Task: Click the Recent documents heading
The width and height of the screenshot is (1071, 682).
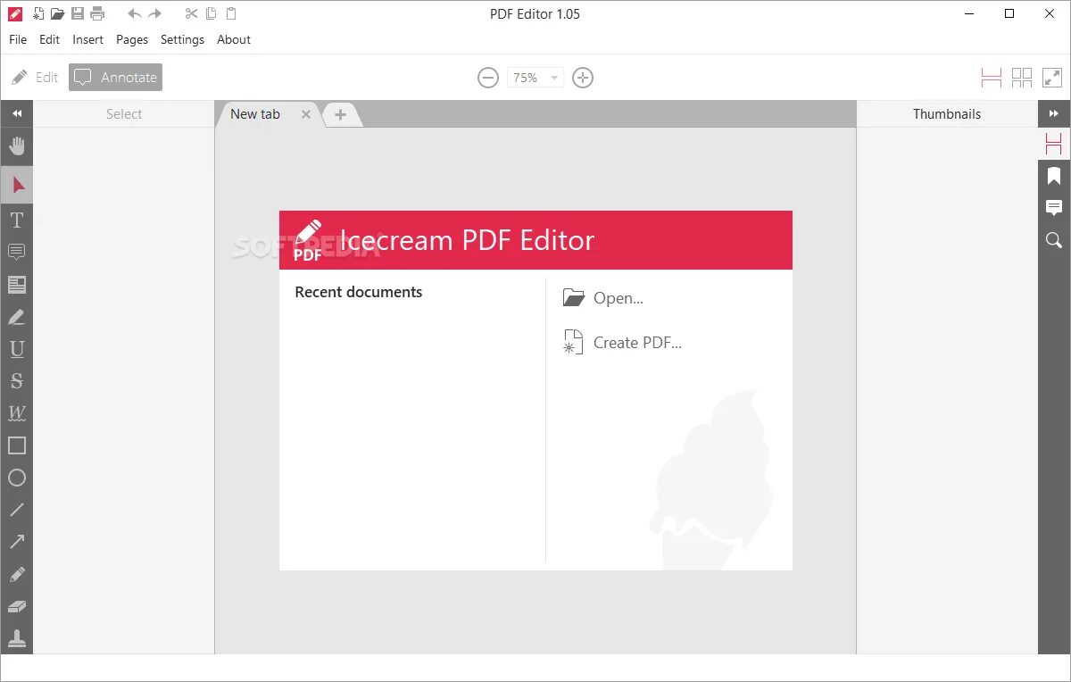Action: point(359,292)
